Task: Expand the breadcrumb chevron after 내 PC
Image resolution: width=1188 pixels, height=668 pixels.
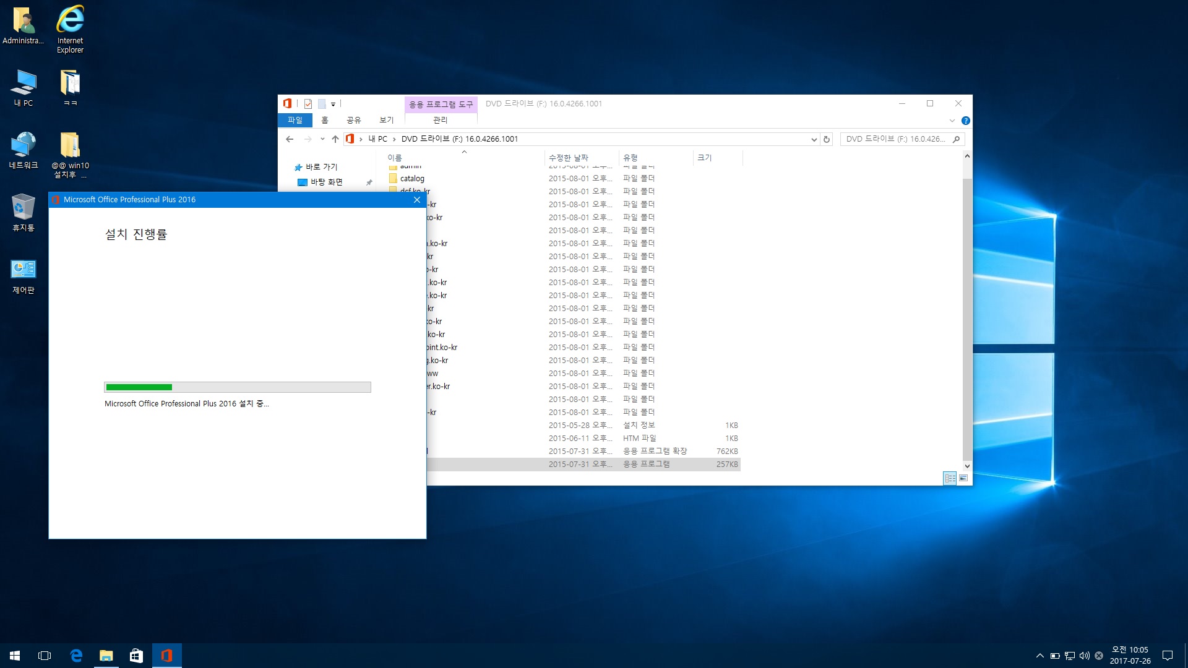Action: (x=394, y=140)
